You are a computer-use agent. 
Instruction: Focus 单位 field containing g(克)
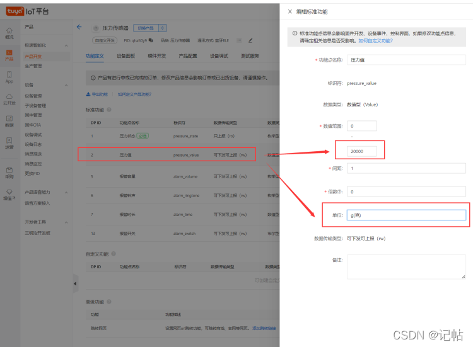click(406, 215)
